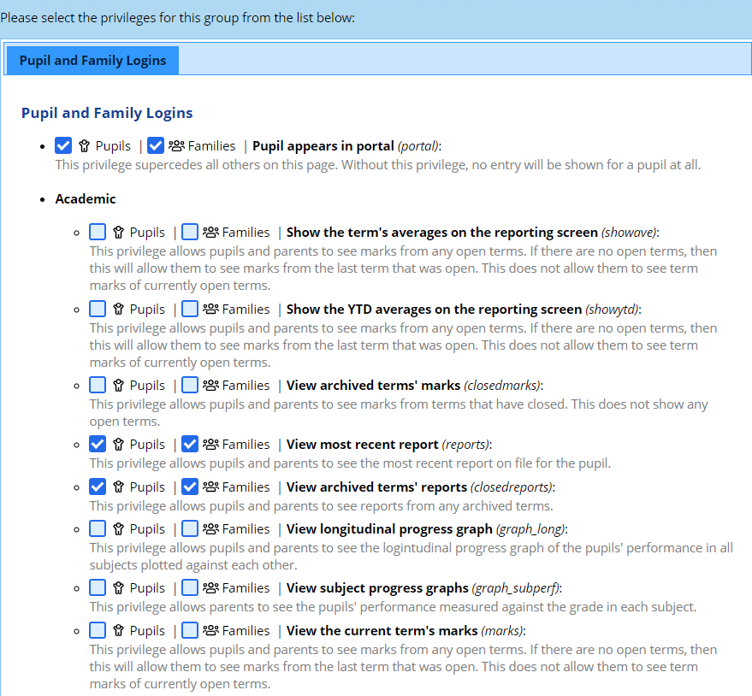Allow Families to View the current term's marks
This screenshot has width=752, height=696.
point(190,630)
